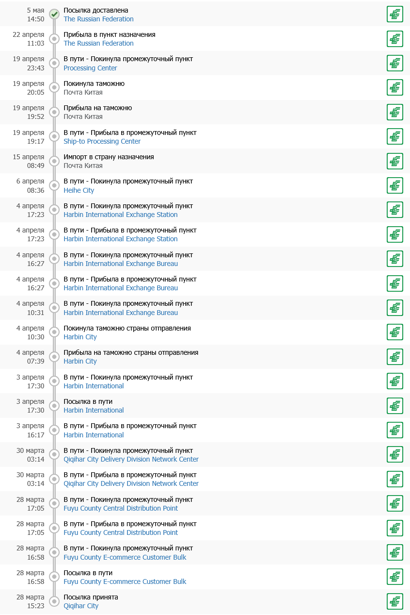
Task: Click timeline marker for 22 апреля 11:03
Action: tap(54, 39)
